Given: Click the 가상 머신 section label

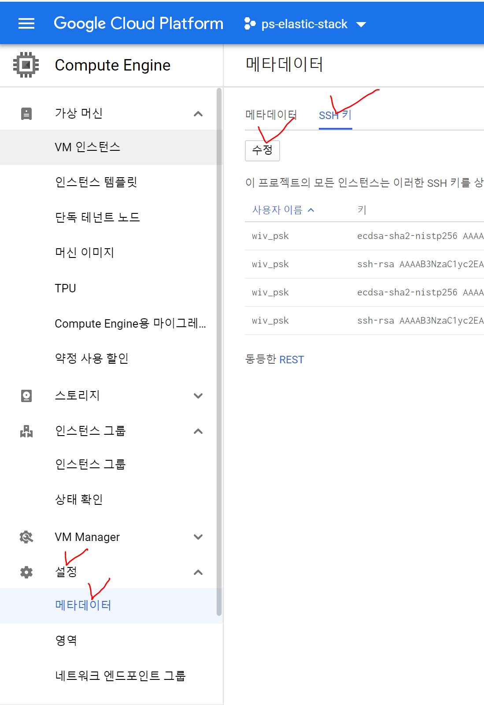Looking at the screenshot, I should tap(79, 113).
